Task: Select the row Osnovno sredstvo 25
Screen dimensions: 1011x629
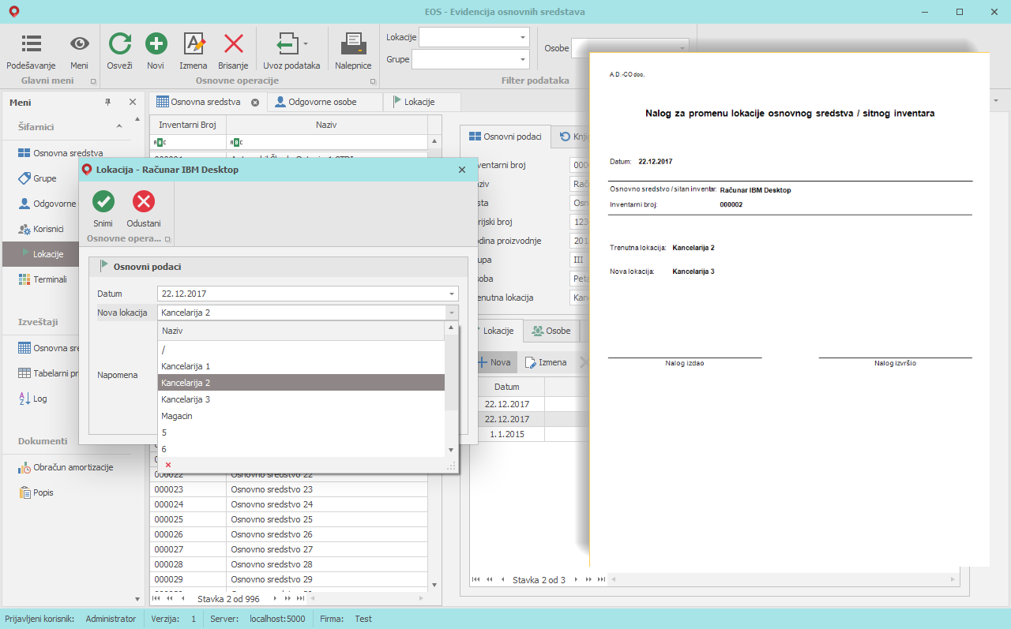Action: (x=288, y=519)
